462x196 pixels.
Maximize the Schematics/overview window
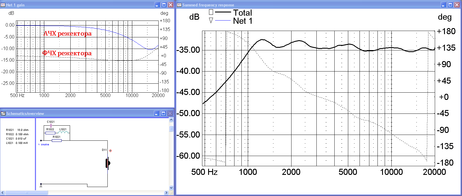163,113
